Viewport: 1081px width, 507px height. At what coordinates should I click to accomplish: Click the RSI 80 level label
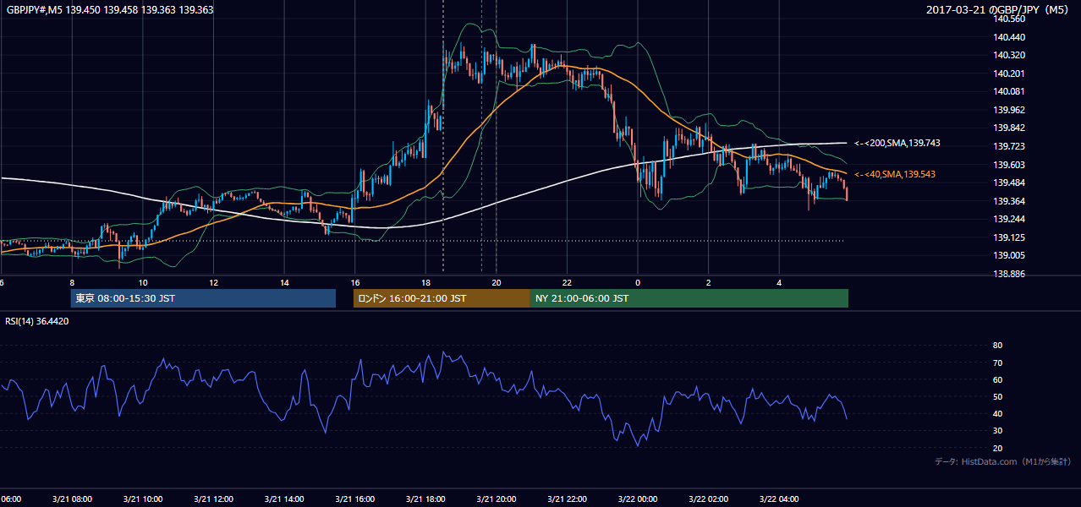tap(997, 346)
